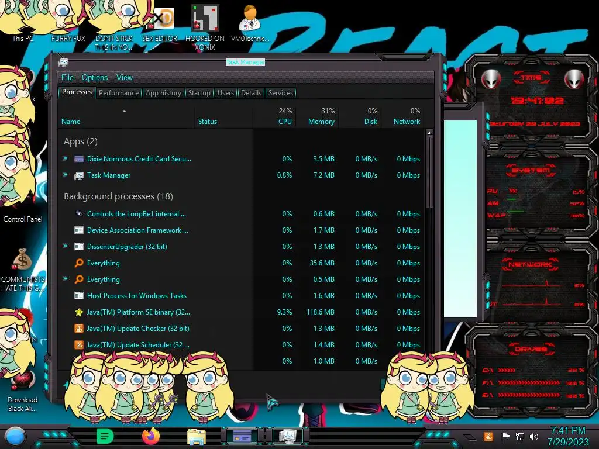
Task: Click the taskbar clock showing 7:41 PM
Action: [x=568, y=436]
